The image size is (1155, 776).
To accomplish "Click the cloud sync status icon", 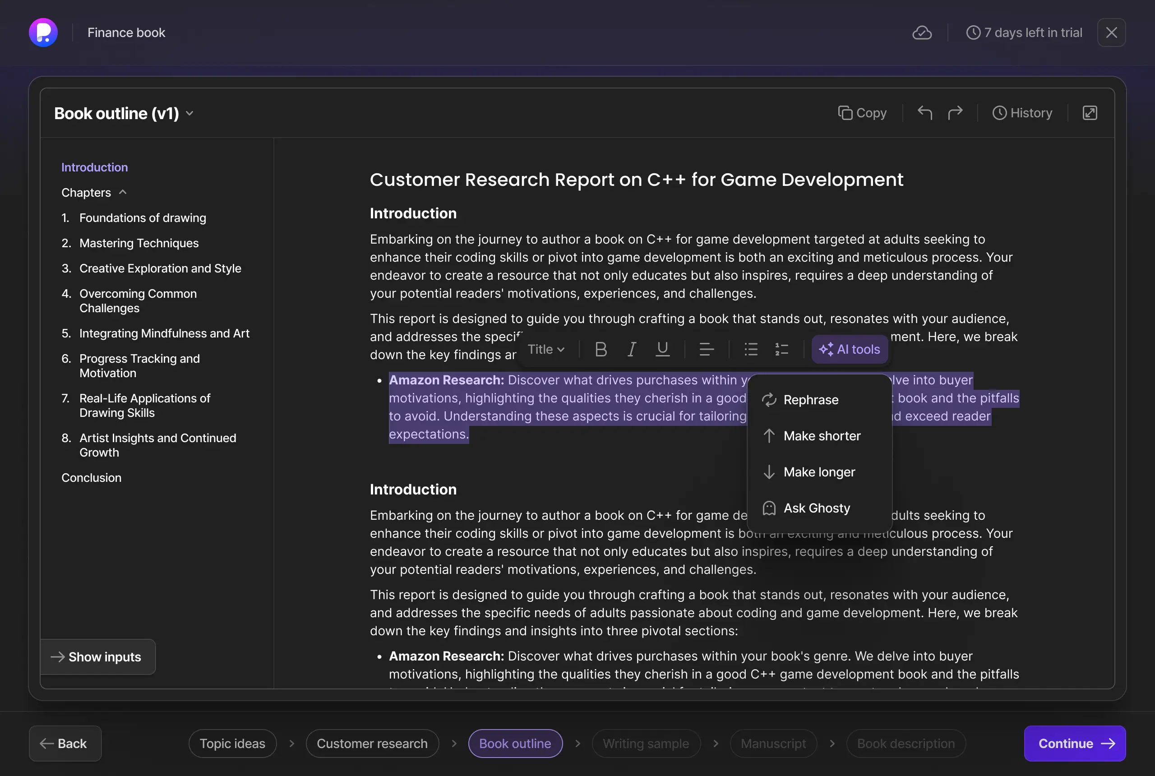I will coord(922,32).
